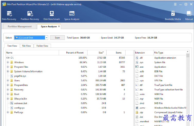Image resolution: width=194 pixels, height=126 pixels.
Task: Sort by the File Type column header
Action: pyautogui.click(x=170, y=52)
